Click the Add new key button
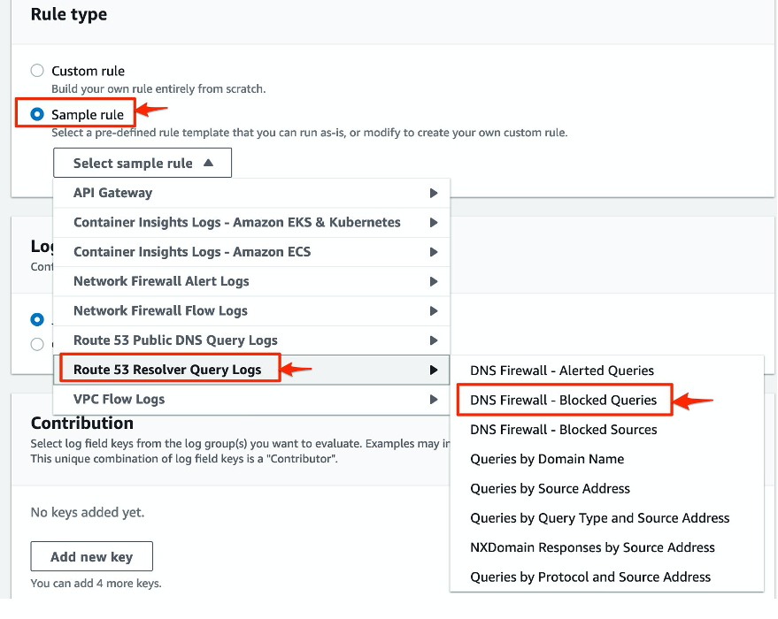Viewport: 778px width, 619px height. pos(91,556)
